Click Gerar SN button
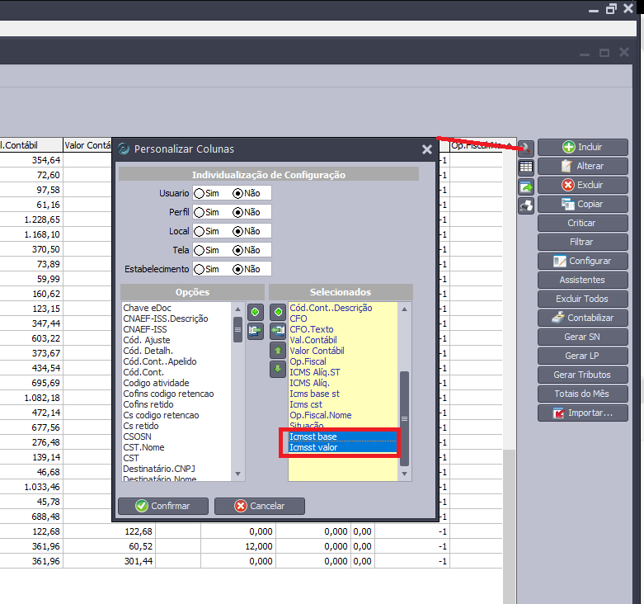 pos(582,337)
